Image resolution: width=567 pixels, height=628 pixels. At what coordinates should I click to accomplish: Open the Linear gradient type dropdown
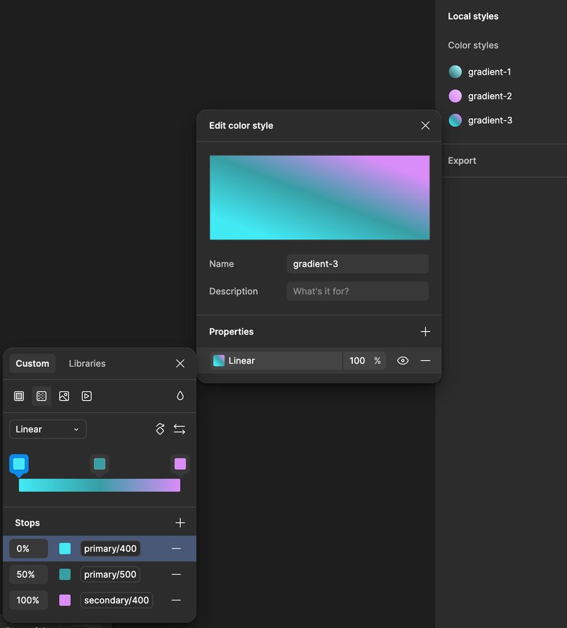coord(48,430)
